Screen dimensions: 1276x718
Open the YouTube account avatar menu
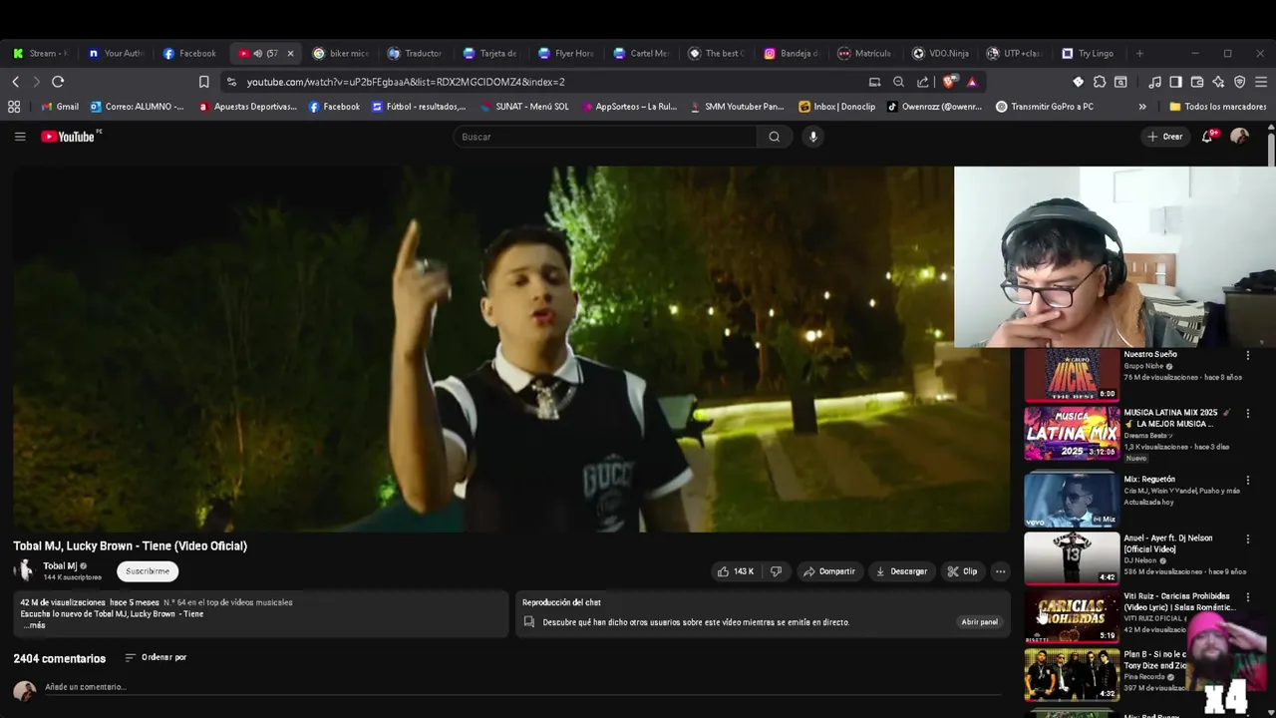1239,137
